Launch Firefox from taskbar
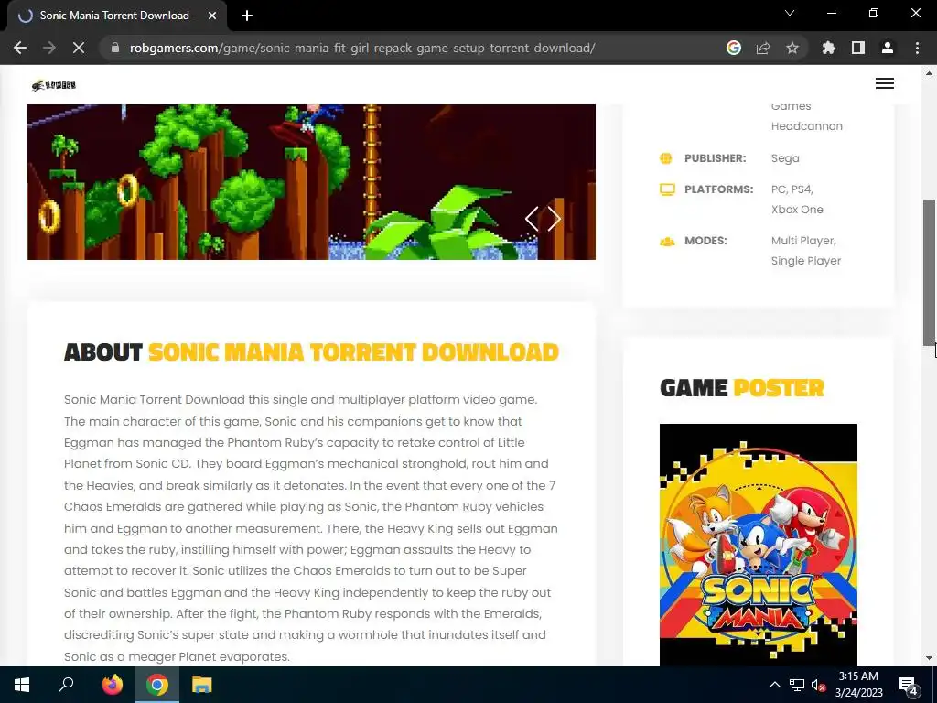The image size is (937, 703). tap(113, 685)
